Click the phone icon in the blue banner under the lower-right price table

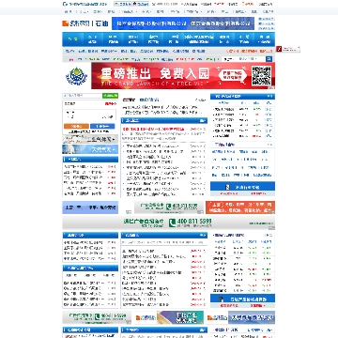coord(221,299)
